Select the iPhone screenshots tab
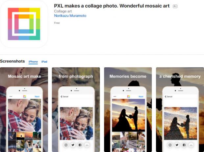The image size is (204, 152). 33,62
